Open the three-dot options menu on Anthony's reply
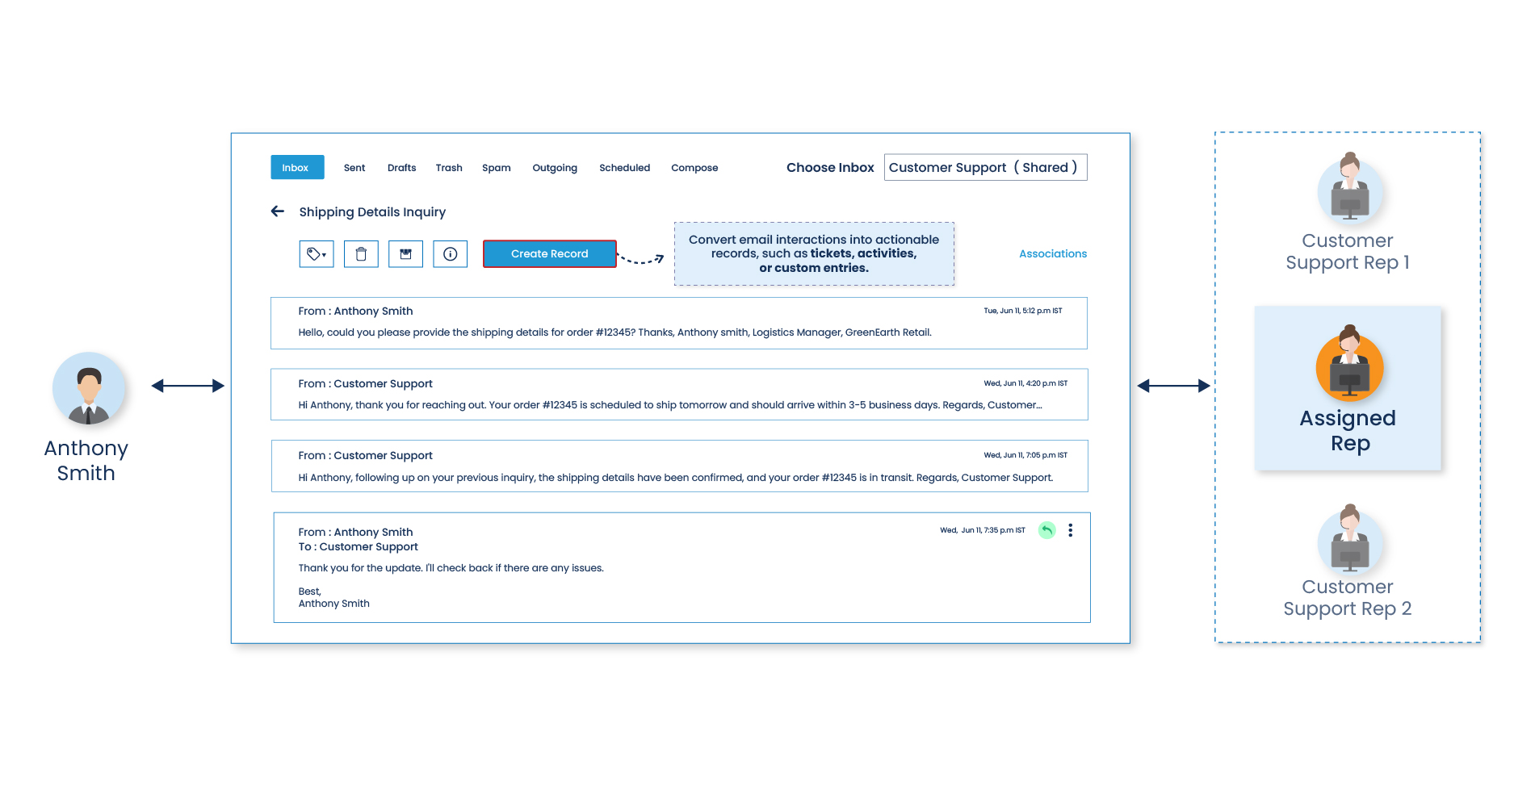The image size is (1514, 790). (x=1071, y=530)
